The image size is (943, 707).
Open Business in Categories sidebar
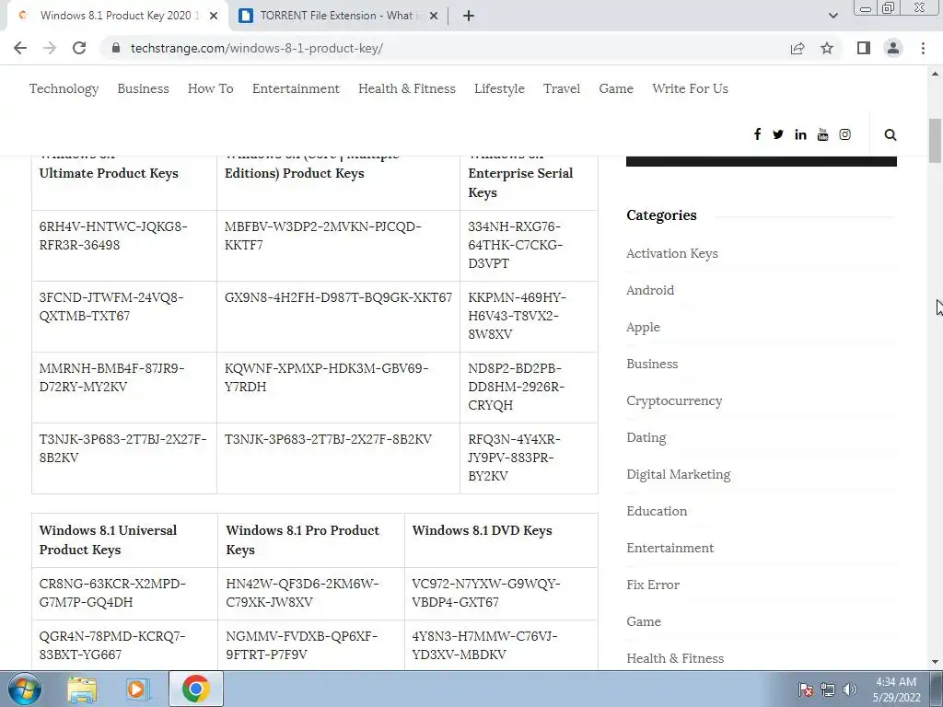pyautogui.click(x=652, y=364)
